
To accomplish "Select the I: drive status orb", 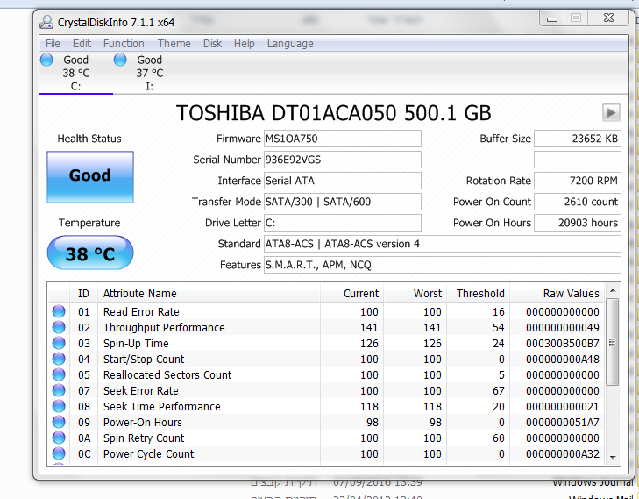I will [121, 61].
